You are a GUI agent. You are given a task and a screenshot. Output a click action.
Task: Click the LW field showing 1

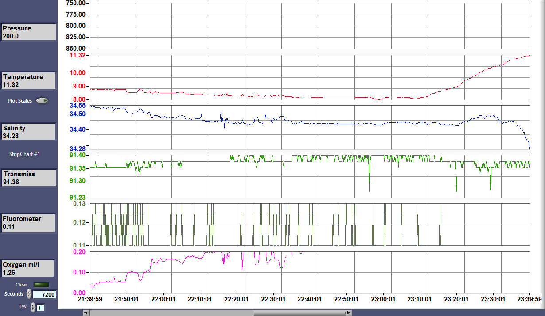coord(40,308)
